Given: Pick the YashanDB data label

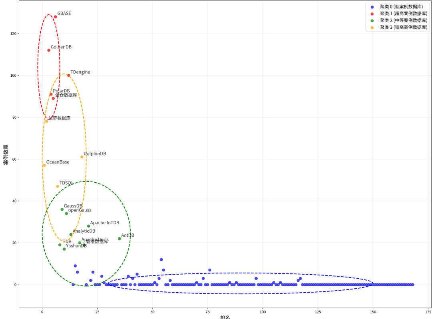Looking at the screenshot, I should pos(76,246).
